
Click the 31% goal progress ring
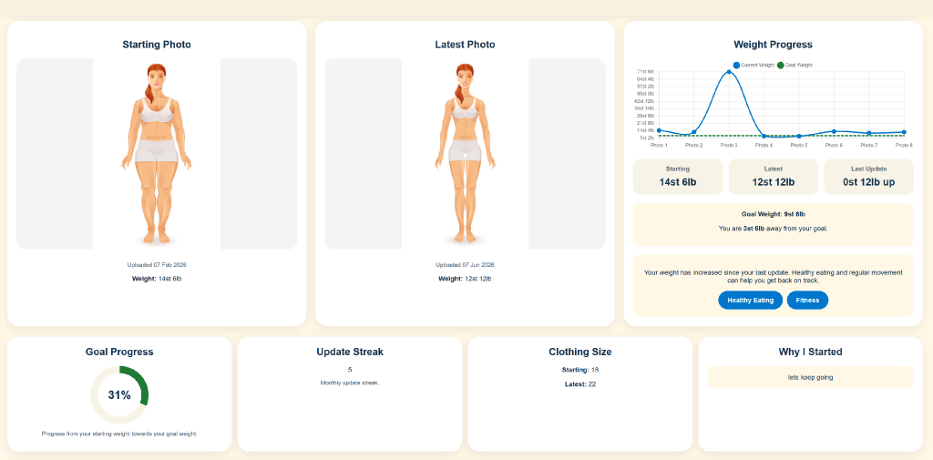point(119,394)
